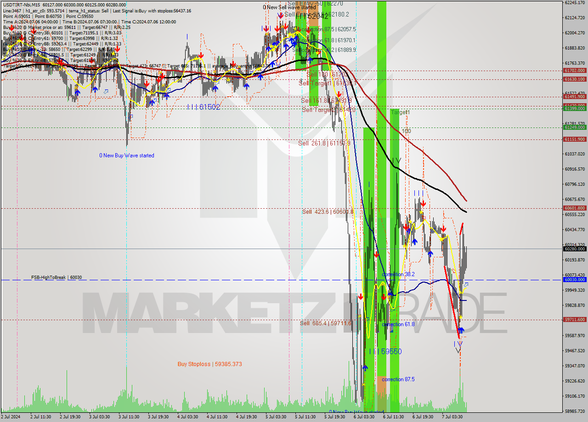588x422 pixels.
Task: Click the red 59711.600 price tag
Action: click(574, 319)
